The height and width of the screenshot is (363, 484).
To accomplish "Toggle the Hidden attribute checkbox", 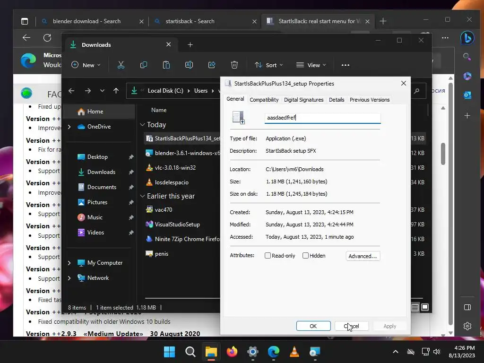I will pyautogui.click(x=306, y=256).
